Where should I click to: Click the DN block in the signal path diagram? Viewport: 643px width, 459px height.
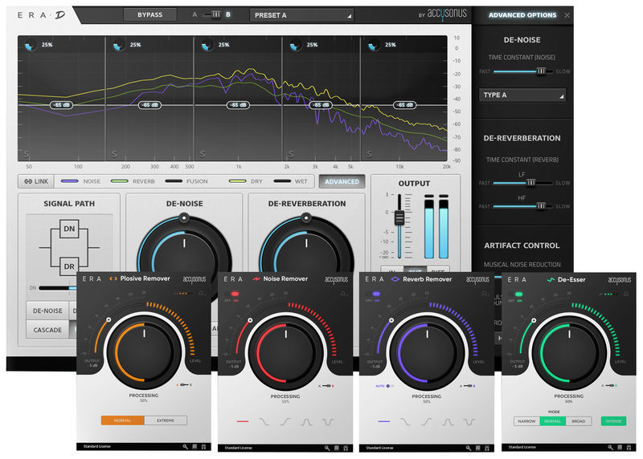point(69,229)
